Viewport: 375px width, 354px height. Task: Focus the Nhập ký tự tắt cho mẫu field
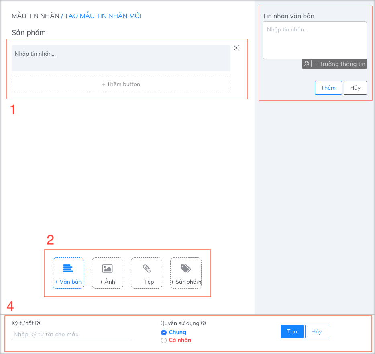(x=72, y=334)
